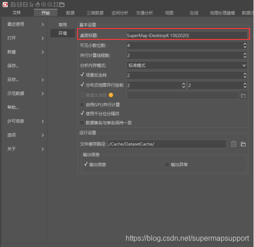
Task: Switch to the 开始 ribbon tab
Action: click(x=45, y=13)
